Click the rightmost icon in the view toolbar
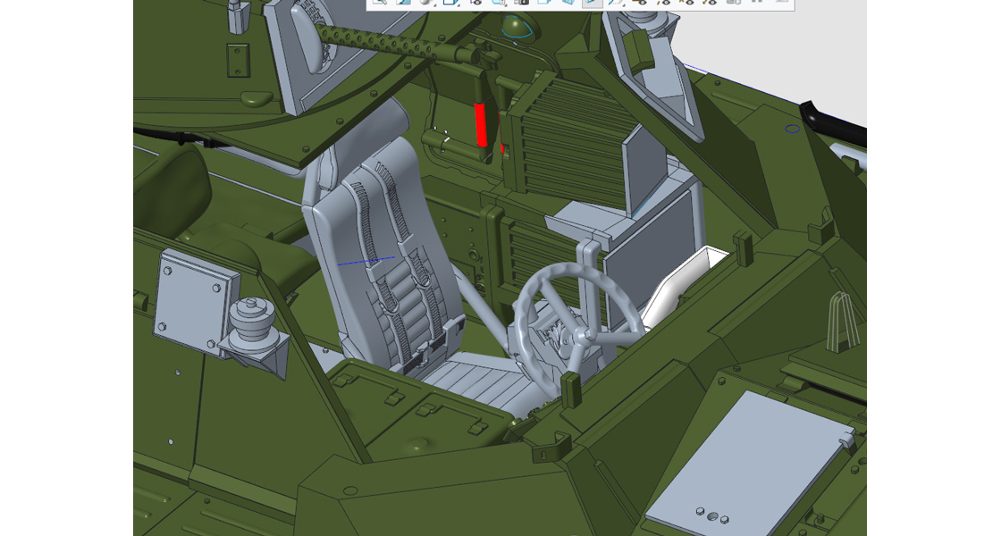1001x536 pixels. [782, 3]
